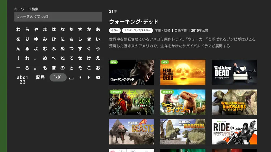The height and width of the screenshot is (152, 271).
Task: Open the Walking with Beasts thumbnail
Action: click(x=131, y=132)
